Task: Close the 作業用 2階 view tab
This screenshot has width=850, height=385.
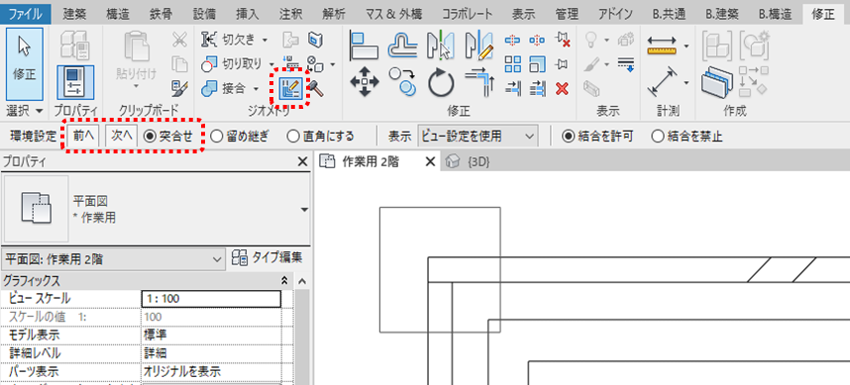Action: point(430,161)
